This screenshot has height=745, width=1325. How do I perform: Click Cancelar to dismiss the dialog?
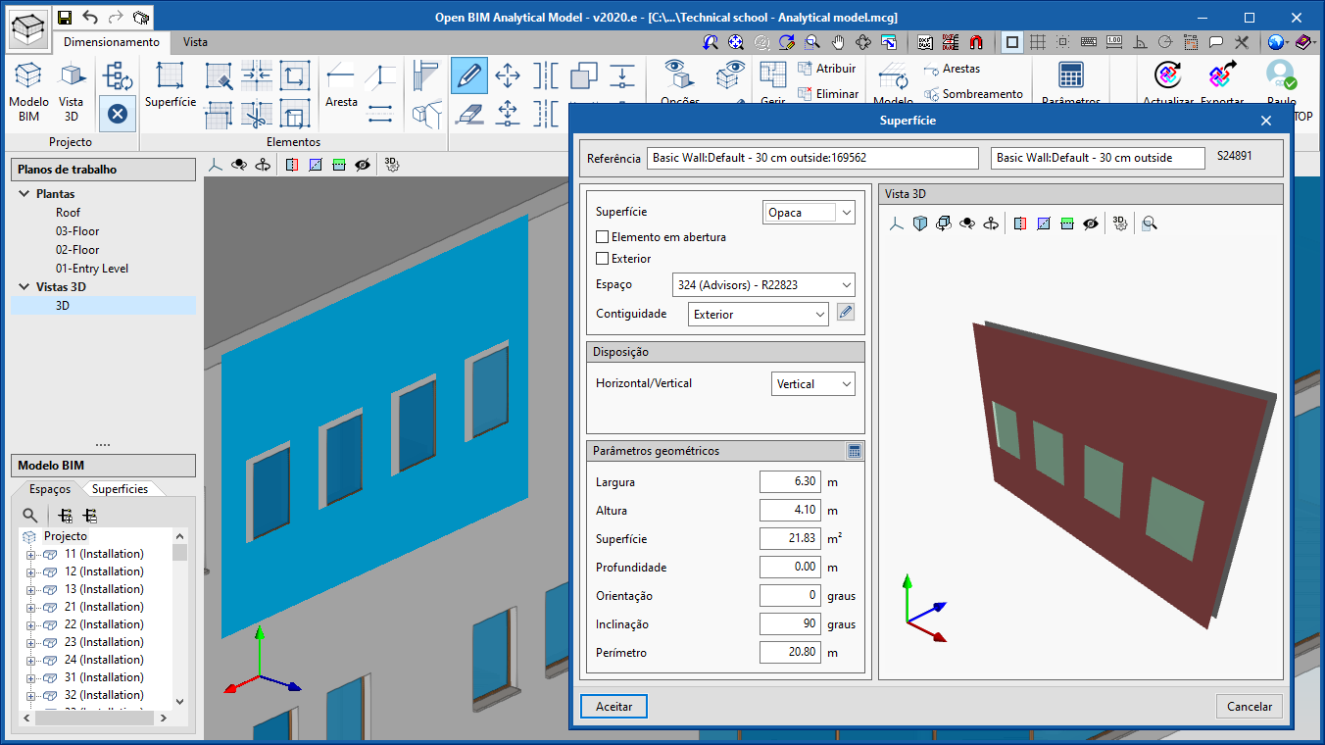click(x=1249, y=706)
